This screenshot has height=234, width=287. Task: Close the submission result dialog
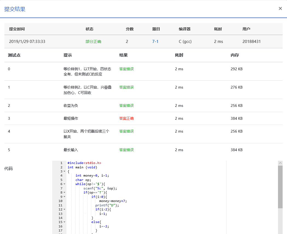click(280, 8)
